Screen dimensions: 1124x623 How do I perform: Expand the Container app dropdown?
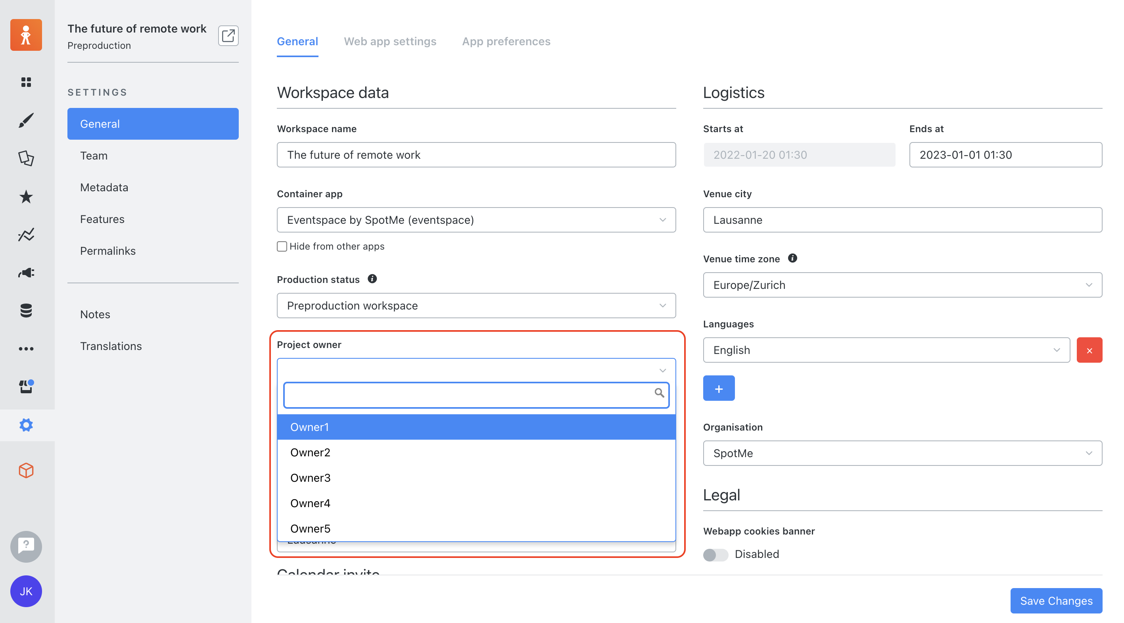pos(476,220)
